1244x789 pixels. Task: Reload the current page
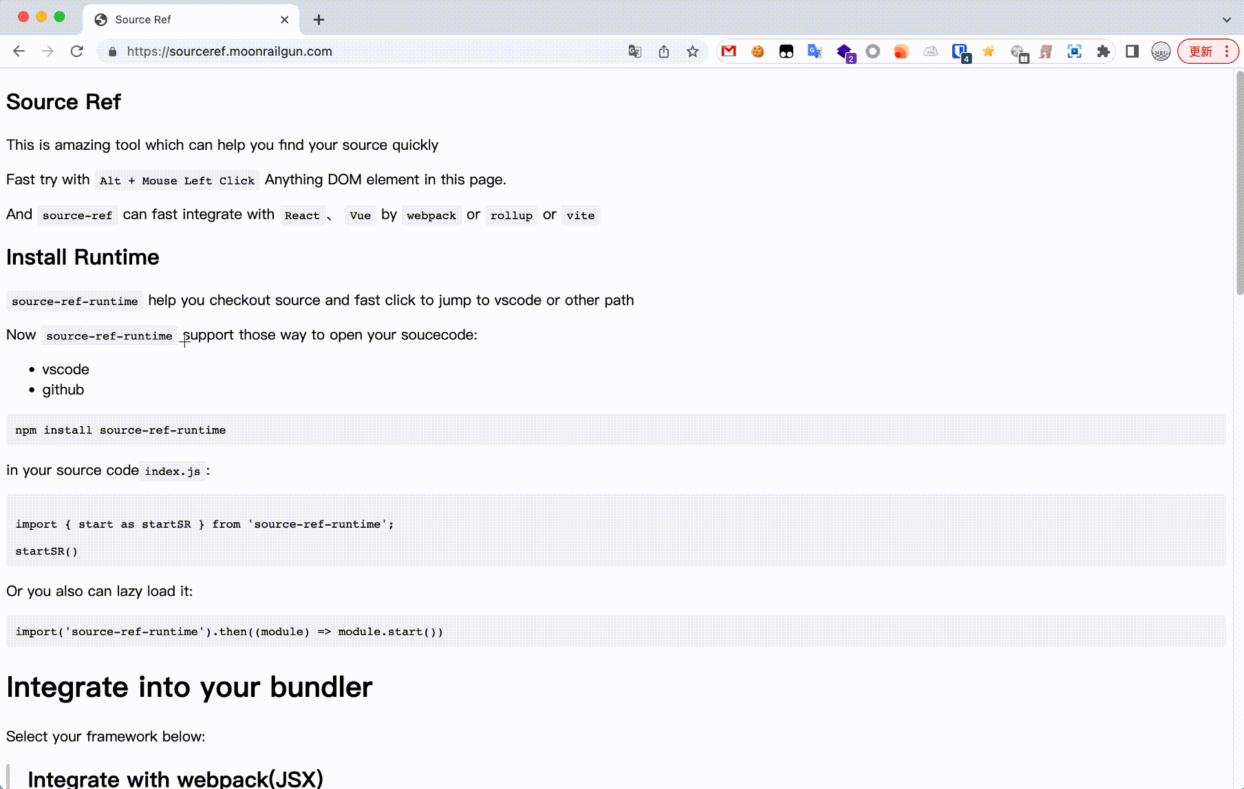click(77, 52)
